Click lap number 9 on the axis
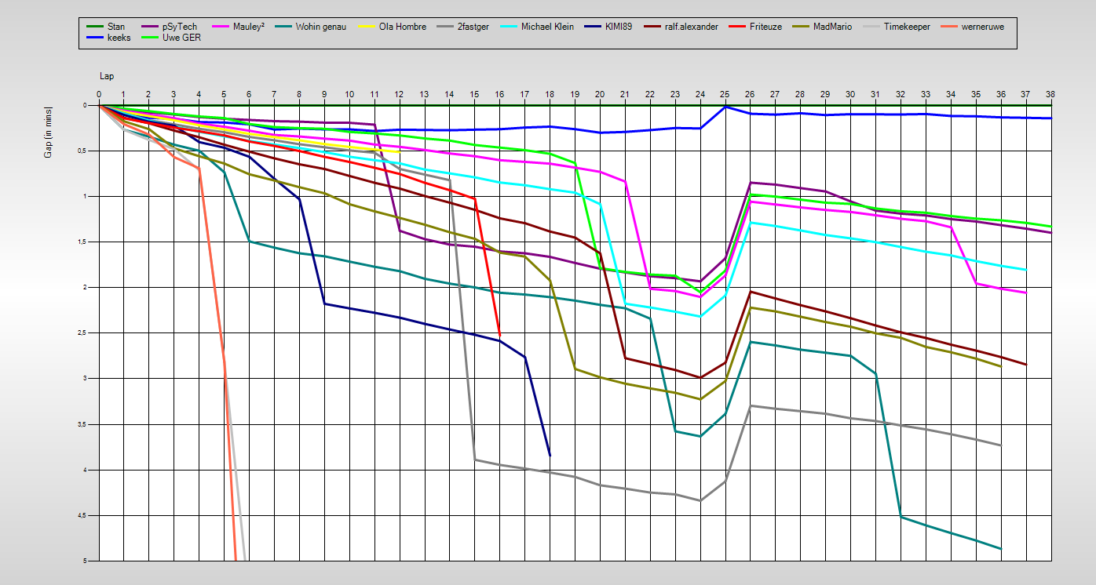The width and height of the screenshot is (1096, 585). [324, 95]
